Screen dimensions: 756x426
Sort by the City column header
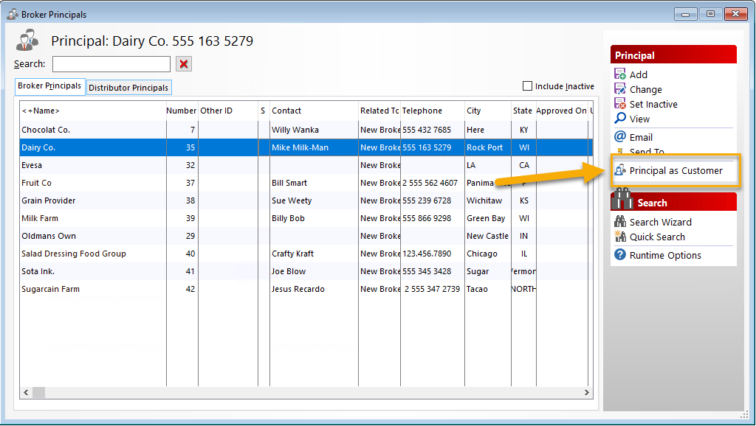pyautogui.click(x=488, y=111)
